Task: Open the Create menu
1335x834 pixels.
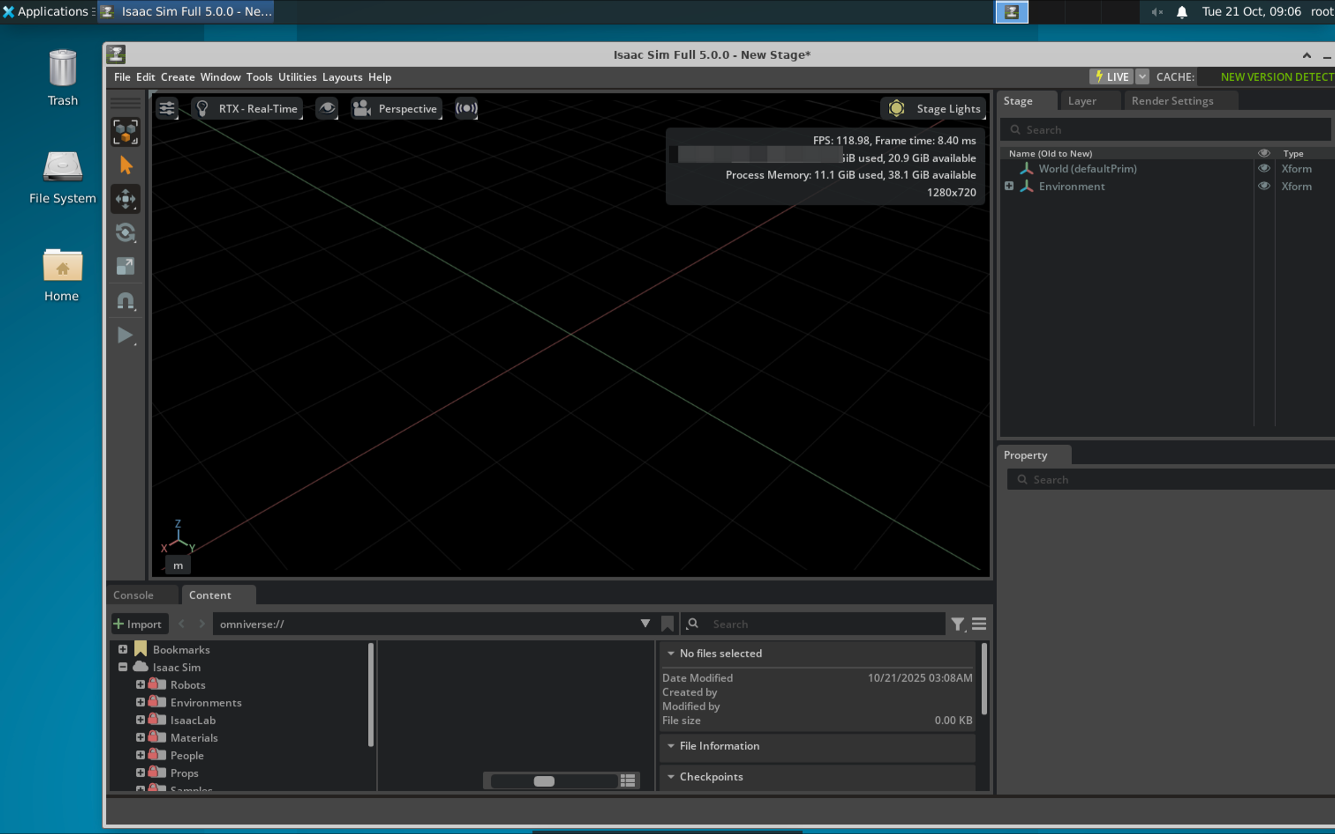Action: point(177,77)
